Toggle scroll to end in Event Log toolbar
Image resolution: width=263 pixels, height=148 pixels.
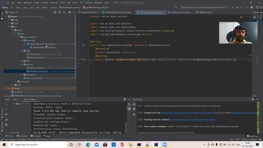[x=129, y=109]
